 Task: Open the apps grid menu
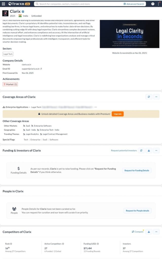pos(4,4)
